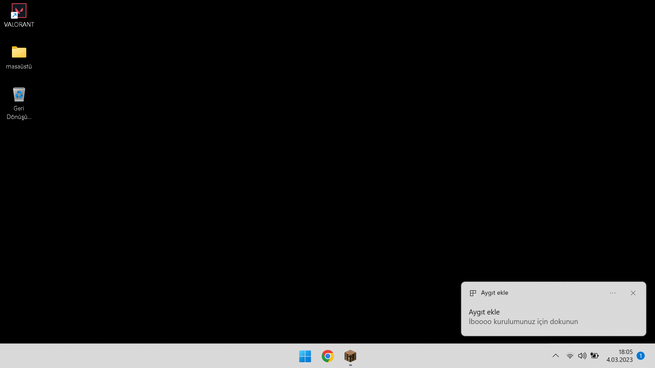Click the VALORANT text label
Image resolution: width=655 pixels, height=368 pixels.
[x=19, y=25]
